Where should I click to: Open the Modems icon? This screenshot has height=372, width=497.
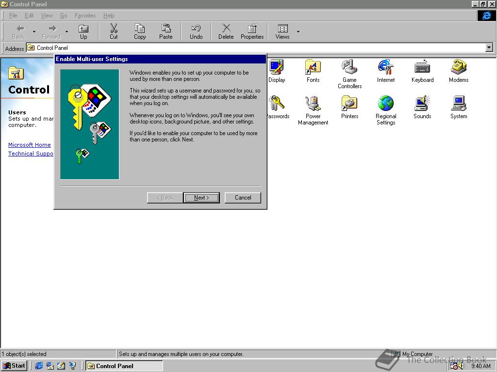click(x=459, y=71)
